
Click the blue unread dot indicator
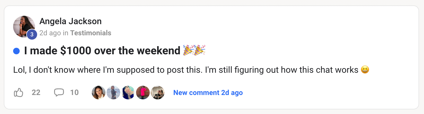tap(16, 51)
